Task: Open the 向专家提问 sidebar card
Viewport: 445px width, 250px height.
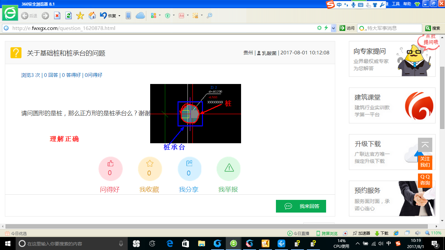Action: [392, 59]
